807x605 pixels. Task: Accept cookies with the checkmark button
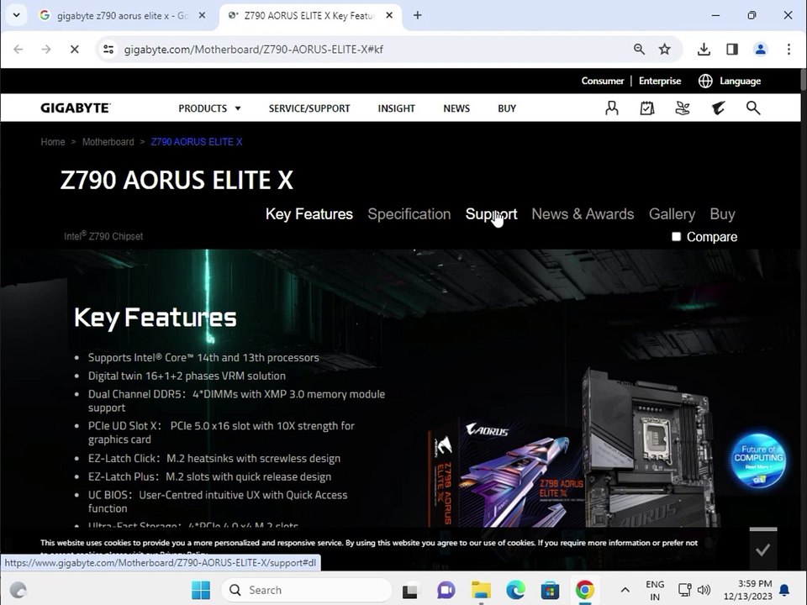tap(762, 550)
